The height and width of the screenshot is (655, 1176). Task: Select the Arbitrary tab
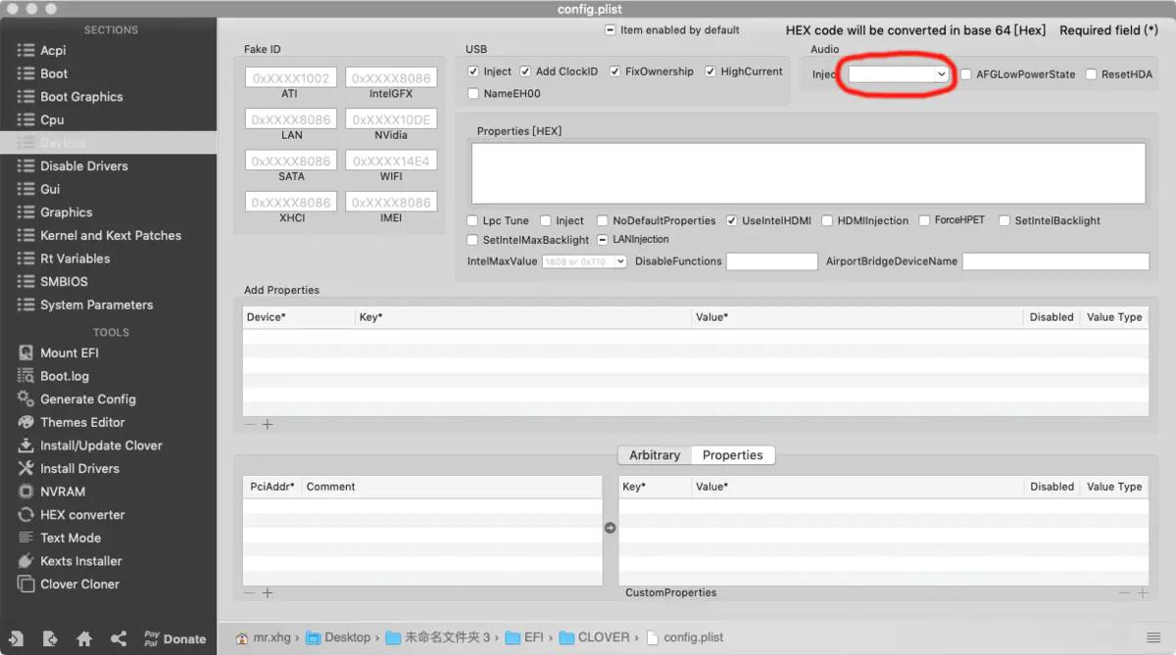tap(654, 454)
